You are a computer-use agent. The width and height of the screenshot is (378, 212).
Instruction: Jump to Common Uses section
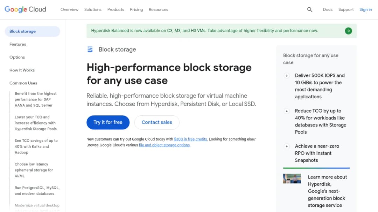coord(23,83)
